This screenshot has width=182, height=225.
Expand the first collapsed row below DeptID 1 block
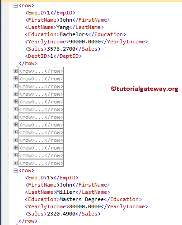15,71
